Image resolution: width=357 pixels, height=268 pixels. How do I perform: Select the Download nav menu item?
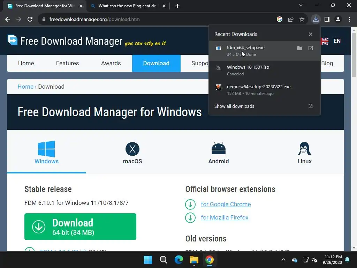156,64
